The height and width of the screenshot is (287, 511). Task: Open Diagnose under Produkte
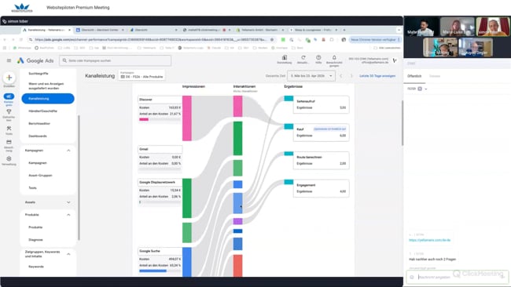(x=35, y=239)
